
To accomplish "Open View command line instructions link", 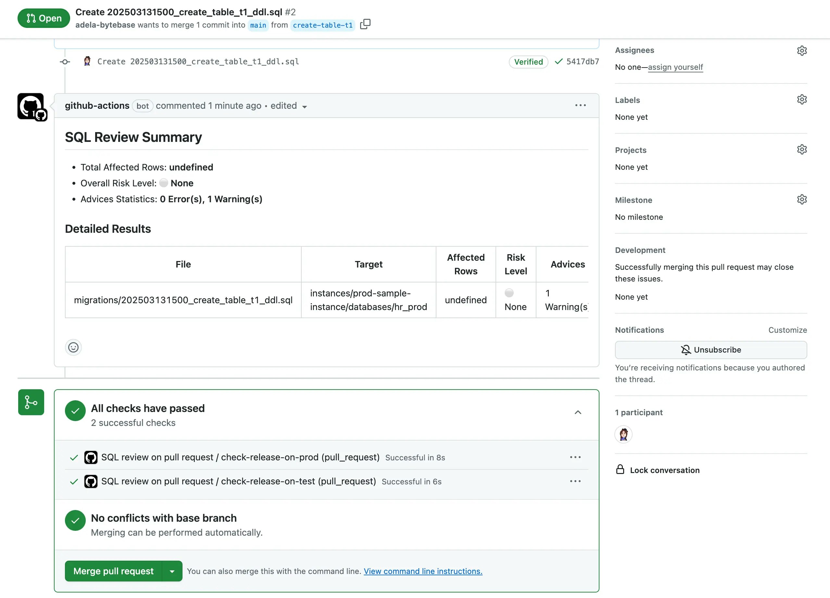I will tap(422, 571).
